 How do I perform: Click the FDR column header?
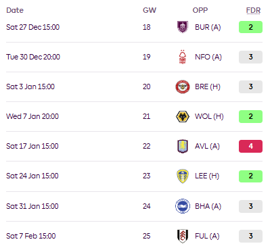[253, 10]
